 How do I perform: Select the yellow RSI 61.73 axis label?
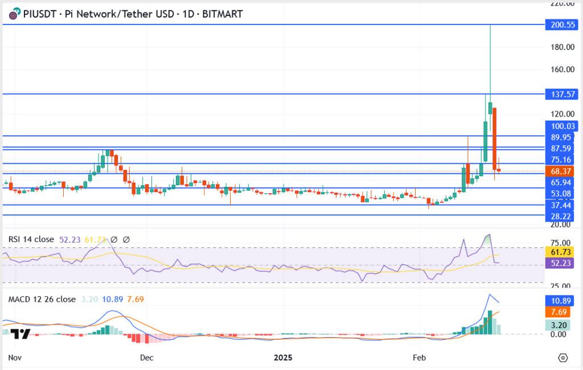click(x=561, y=251)
